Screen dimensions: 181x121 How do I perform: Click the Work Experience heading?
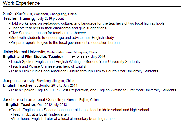tap(21, 3)
